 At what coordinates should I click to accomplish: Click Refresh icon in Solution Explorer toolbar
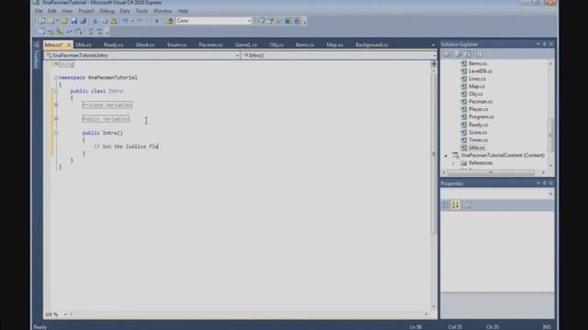[x=468, y=54]
